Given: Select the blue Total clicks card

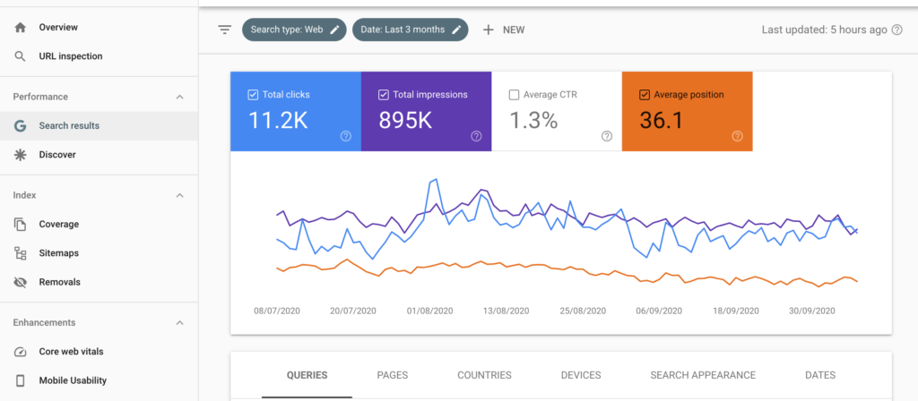Looking at the screenshot, I should pyautogui.click(x=296, y=112).
